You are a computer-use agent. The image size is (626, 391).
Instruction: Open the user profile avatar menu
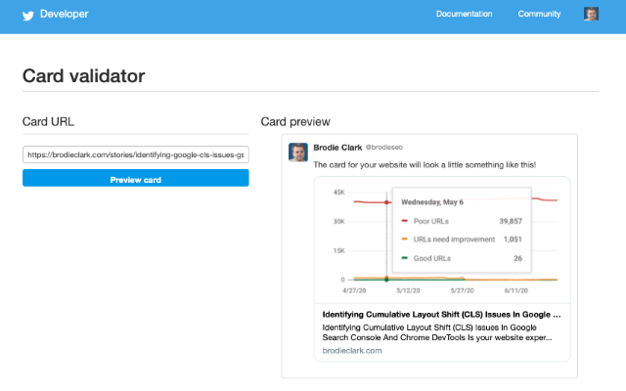click(x=591, y=15)
